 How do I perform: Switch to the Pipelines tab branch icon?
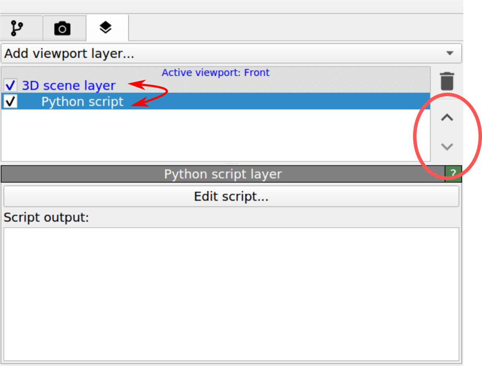[17, 28]
